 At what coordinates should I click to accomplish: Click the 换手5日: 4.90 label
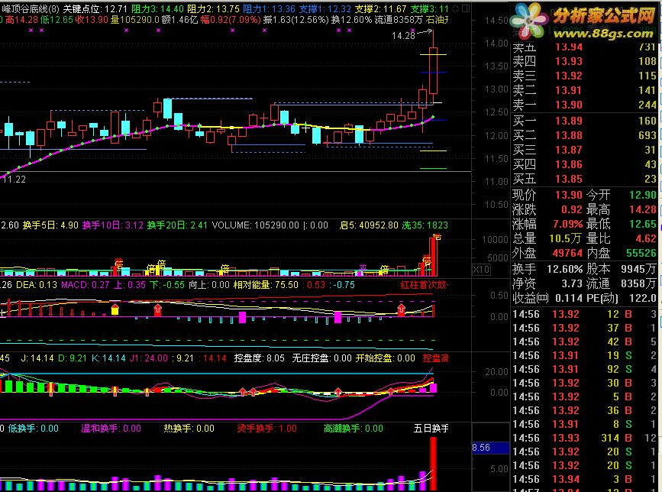(x=50, y=225)
